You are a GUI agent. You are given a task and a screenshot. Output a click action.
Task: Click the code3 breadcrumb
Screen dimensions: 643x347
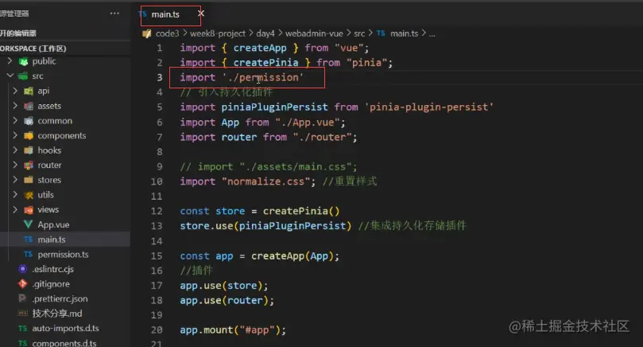[167, 33]
